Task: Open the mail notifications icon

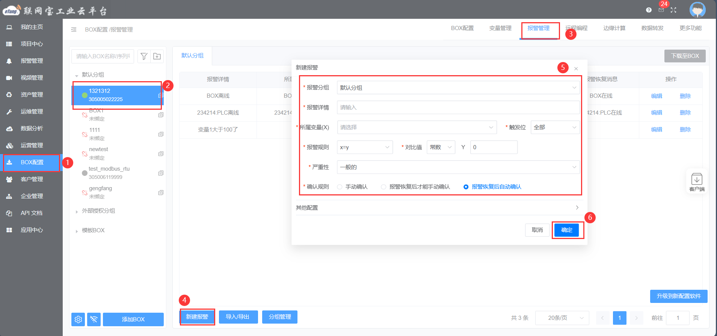Action: click(x=661, y=10)
